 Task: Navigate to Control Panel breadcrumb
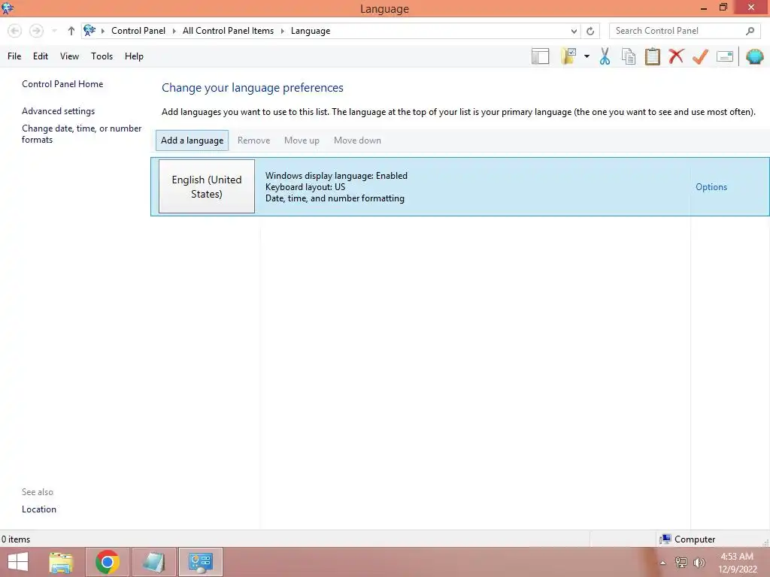(138, 30)
